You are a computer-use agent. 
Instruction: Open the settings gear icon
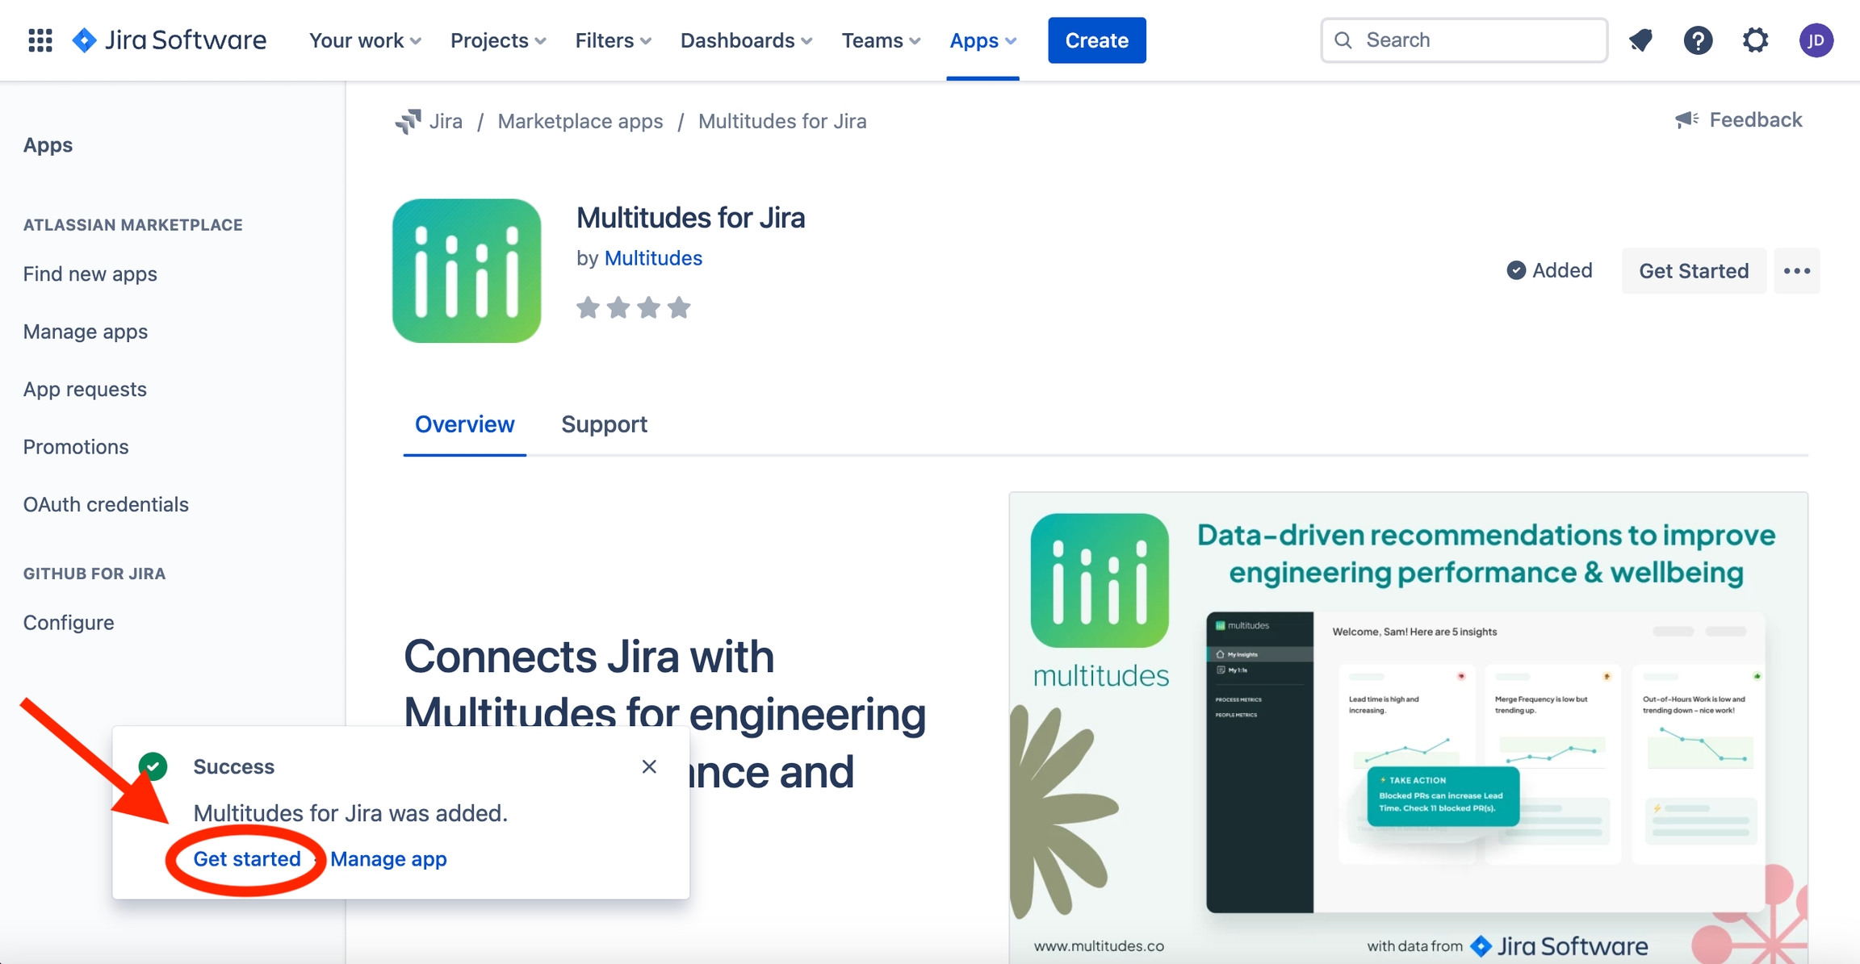1755,40
